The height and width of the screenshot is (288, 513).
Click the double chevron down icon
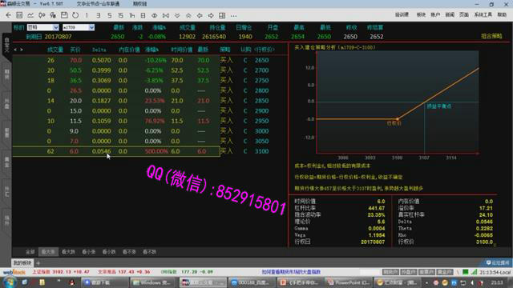(x=177, y=15)
